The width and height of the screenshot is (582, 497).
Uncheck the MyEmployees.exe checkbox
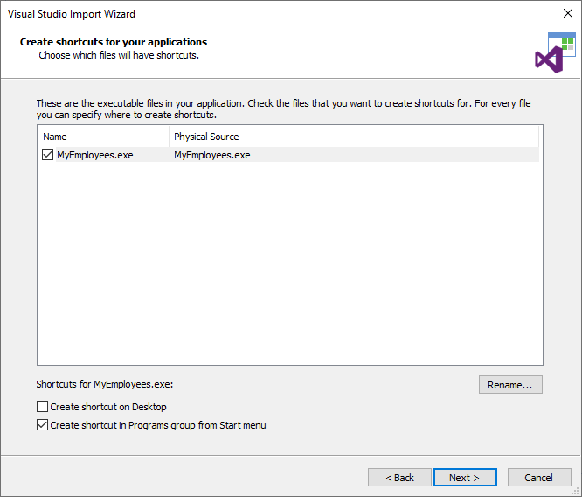click(x=47, y=155)
